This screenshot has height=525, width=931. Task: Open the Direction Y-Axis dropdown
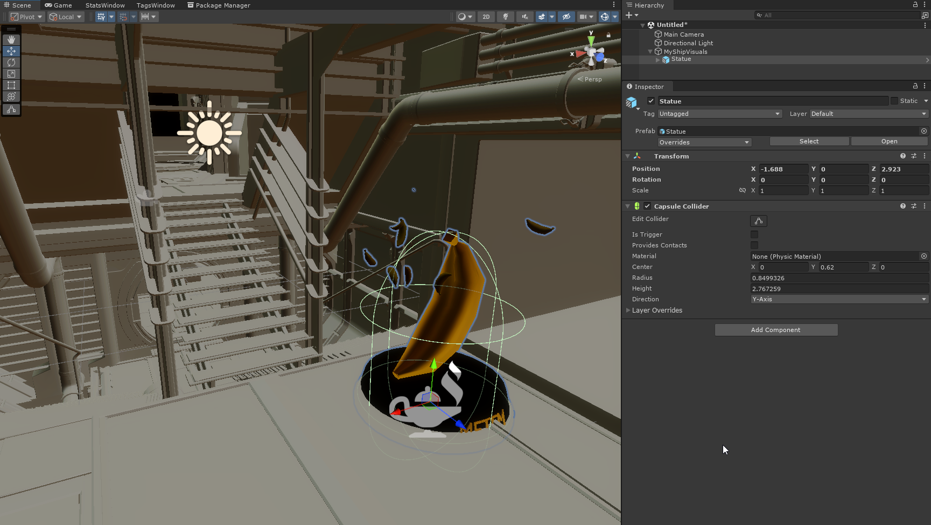839,299
